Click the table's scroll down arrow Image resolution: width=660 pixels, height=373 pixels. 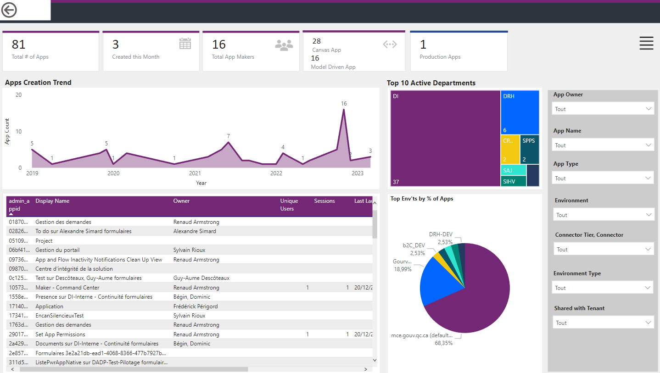click(x=375, y=361)
